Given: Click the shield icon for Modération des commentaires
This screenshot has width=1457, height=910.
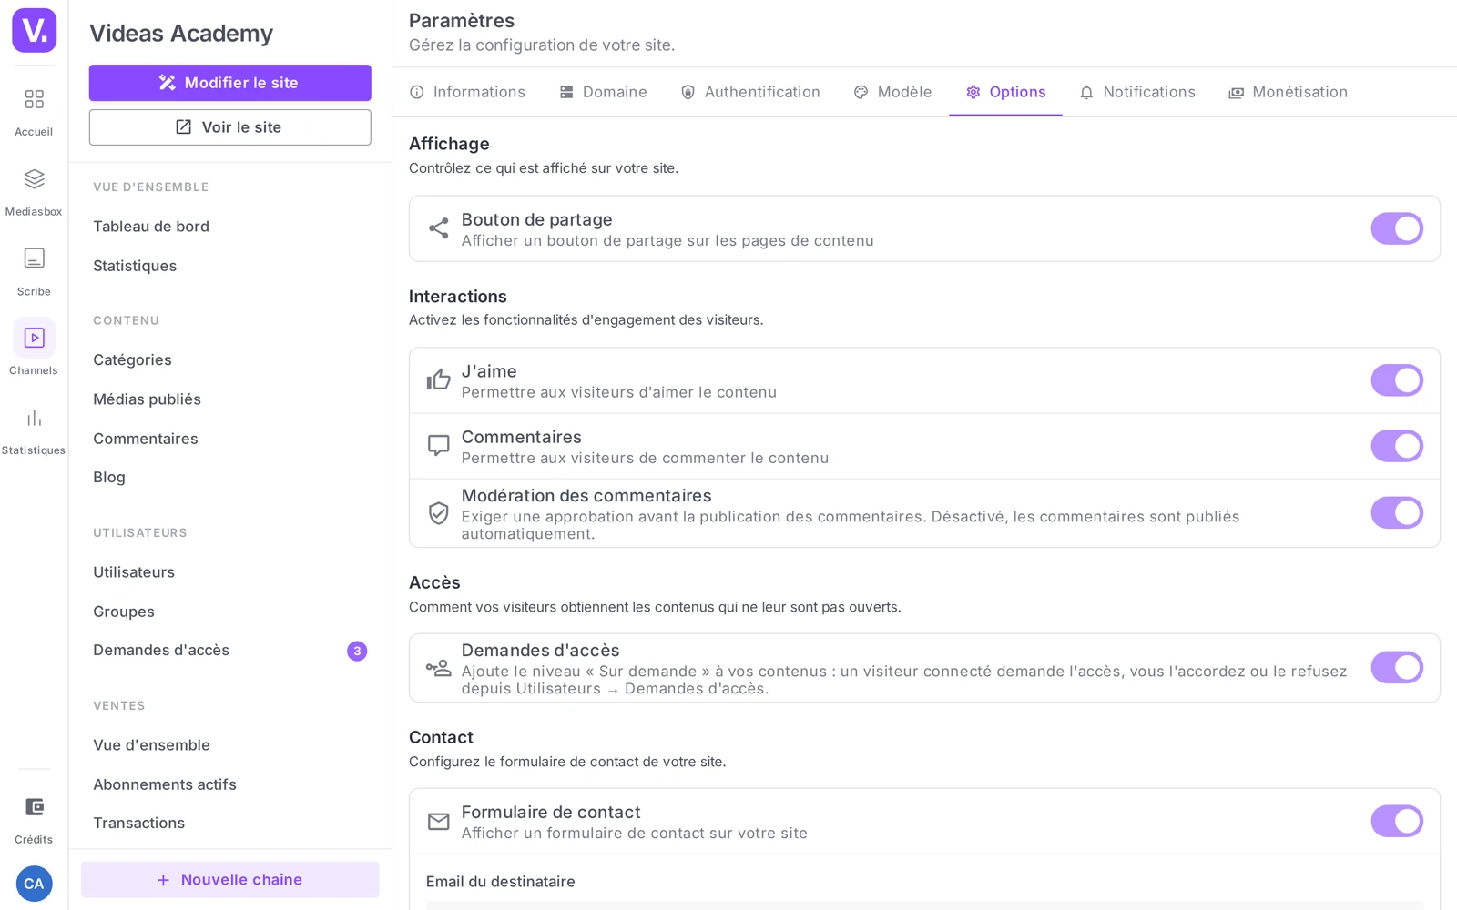Looking at the screenshot, I should click(438, 513).
